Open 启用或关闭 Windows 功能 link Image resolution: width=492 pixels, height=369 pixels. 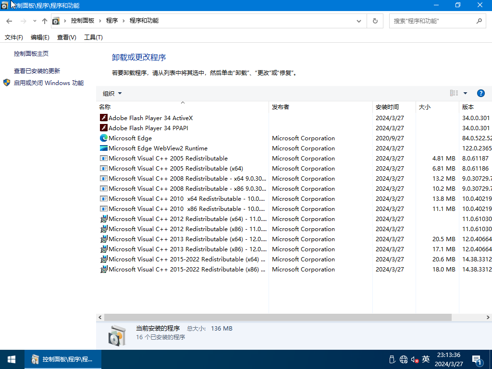pyautogui.click(x=49, y=83)
